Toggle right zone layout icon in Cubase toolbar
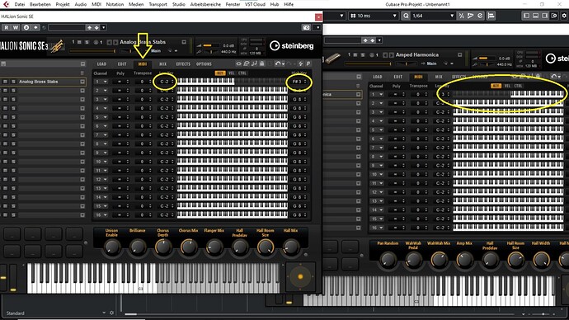The height and width of the screenshot is (320, 569). pos(545,16)
